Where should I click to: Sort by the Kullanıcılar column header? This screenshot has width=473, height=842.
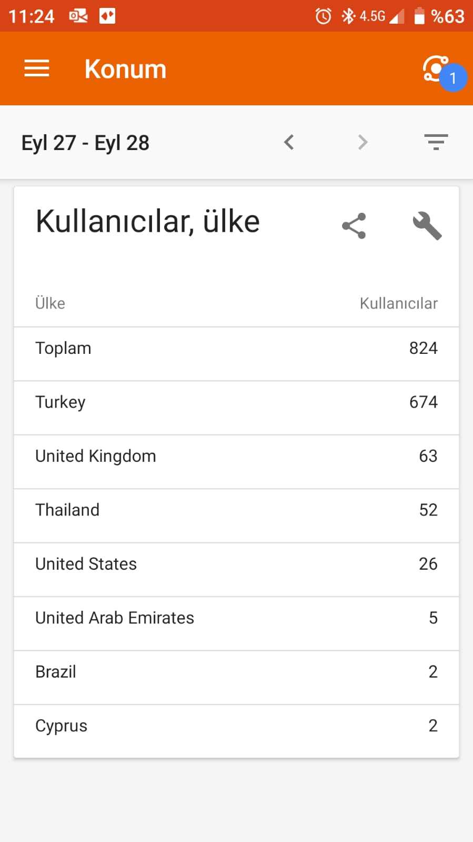399,303
